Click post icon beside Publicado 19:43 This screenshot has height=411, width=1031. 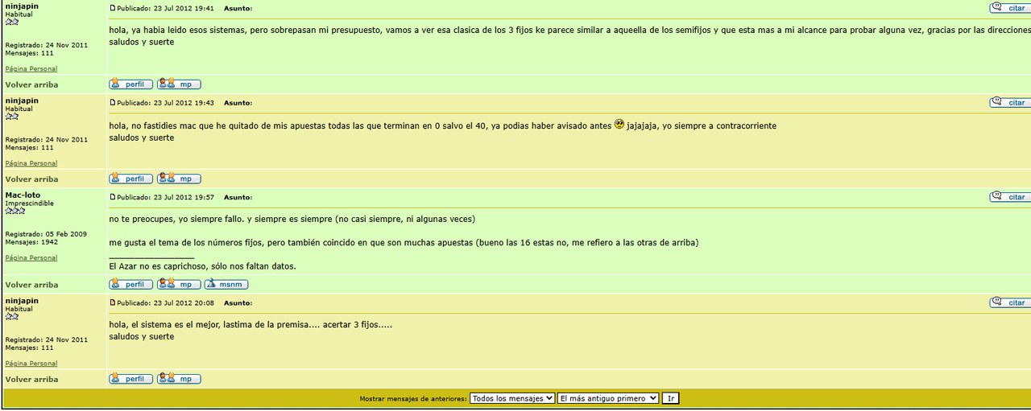pyautogui.click(x=113, y=103)
